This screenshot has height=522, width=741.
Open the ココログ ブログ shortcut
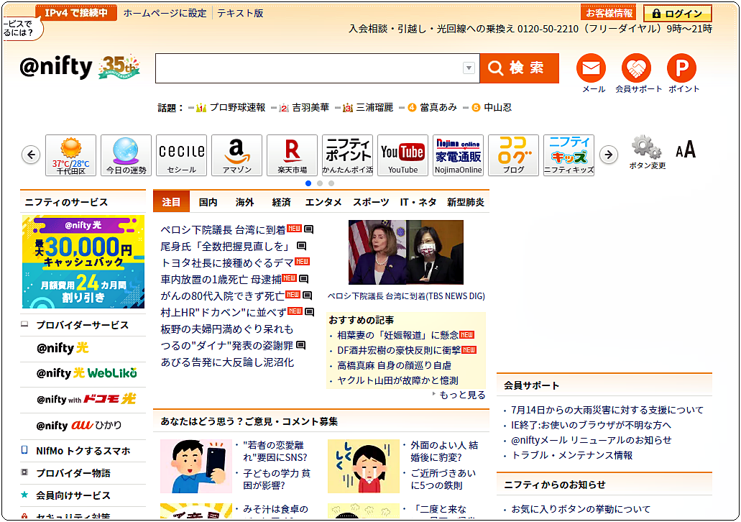513,155
